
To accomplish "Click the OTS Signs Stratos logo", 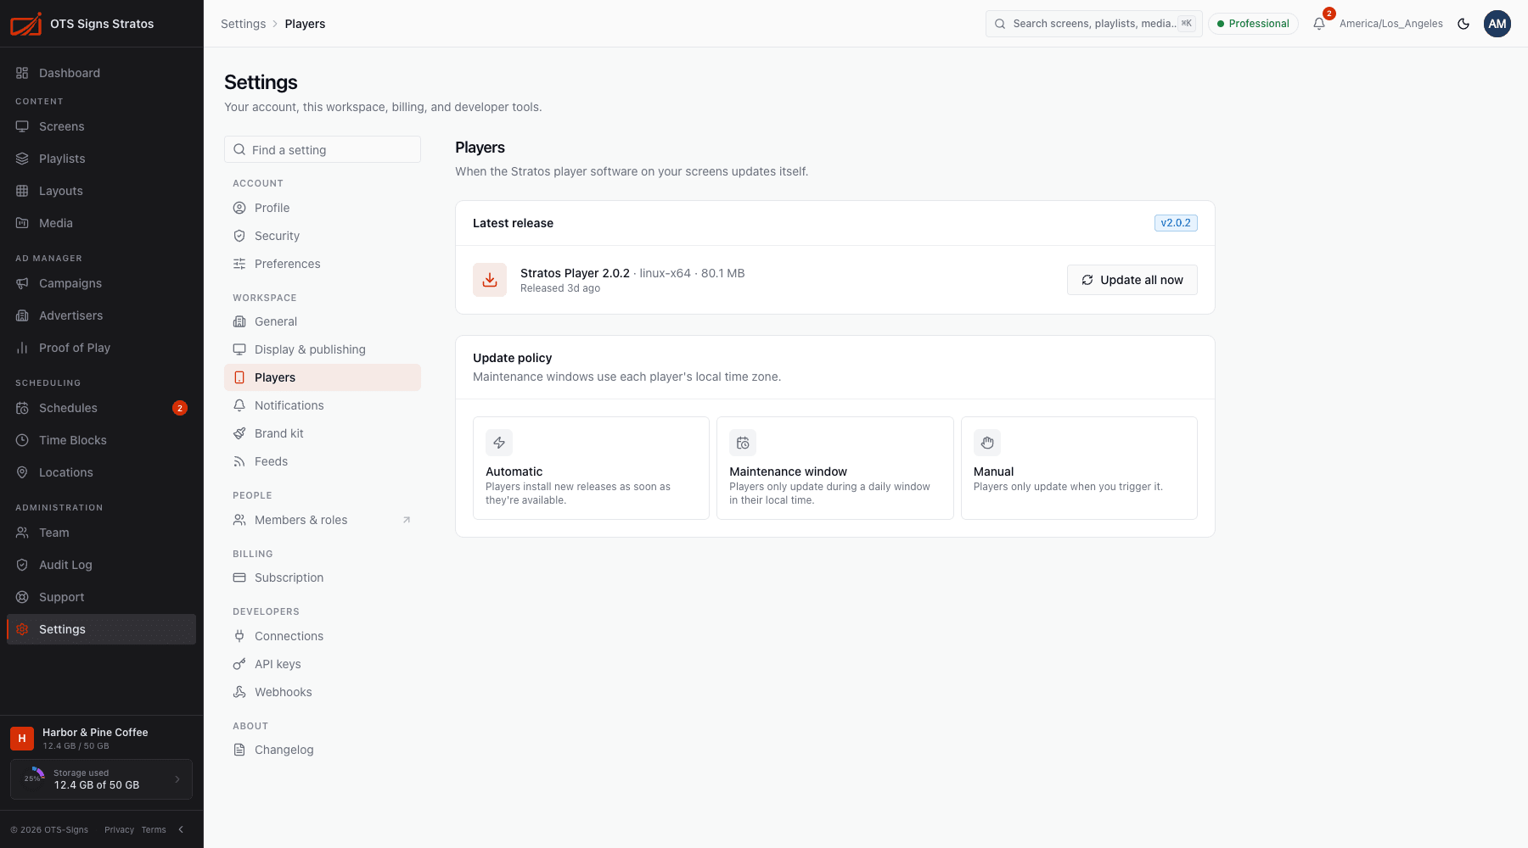I will click(x=25, y=24).
